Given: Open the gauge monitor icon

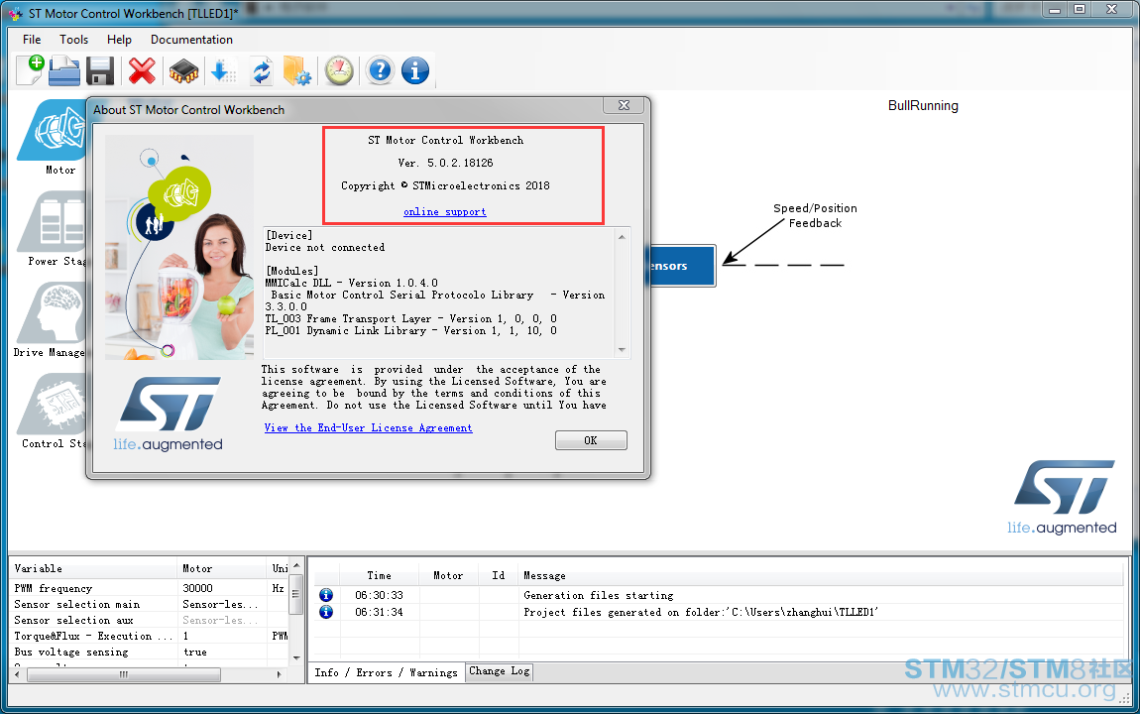Looking at the screenshot, I should 339,70.
